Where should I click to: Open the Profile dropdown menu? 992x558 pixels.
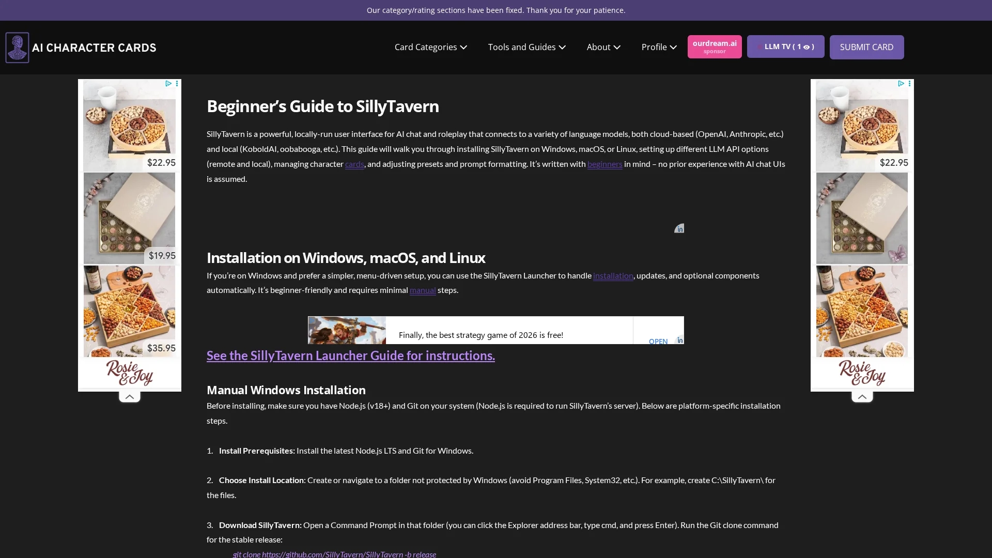pos(659,47)
